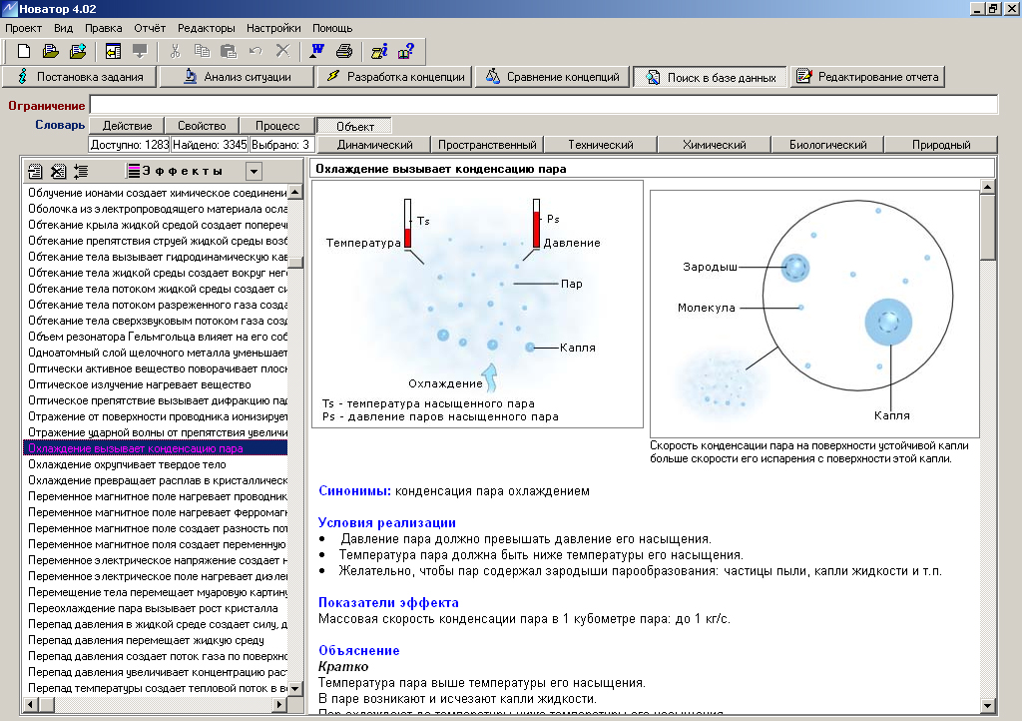Image resolution: width=1022 pixels, height=721 pixels.
Task: Select the Объект dictionary tab
Action: (354, 127)
